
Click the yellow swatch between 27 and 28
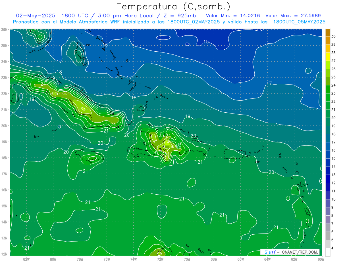click(328, 57)
